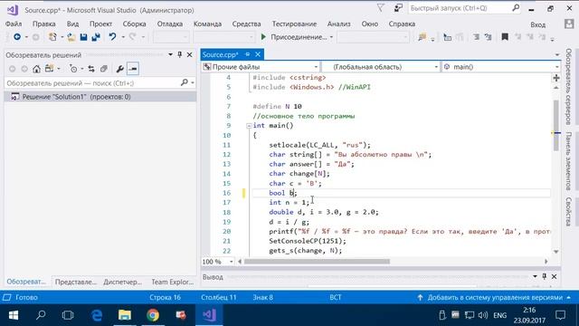Image resolution: width=579 pixels, height=326 pixels.
Task: Click the notifications flag icon in title bar
Action: click(x=380, y=8)
